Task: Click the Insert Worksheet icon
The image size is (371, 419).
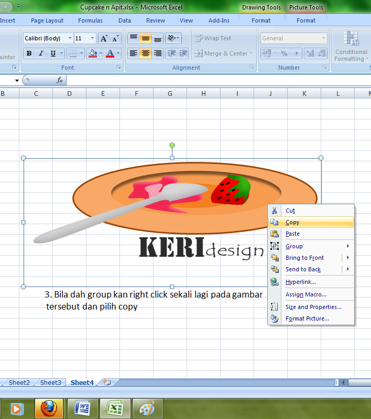Action: pyautogui.click(x=107, y=382)
